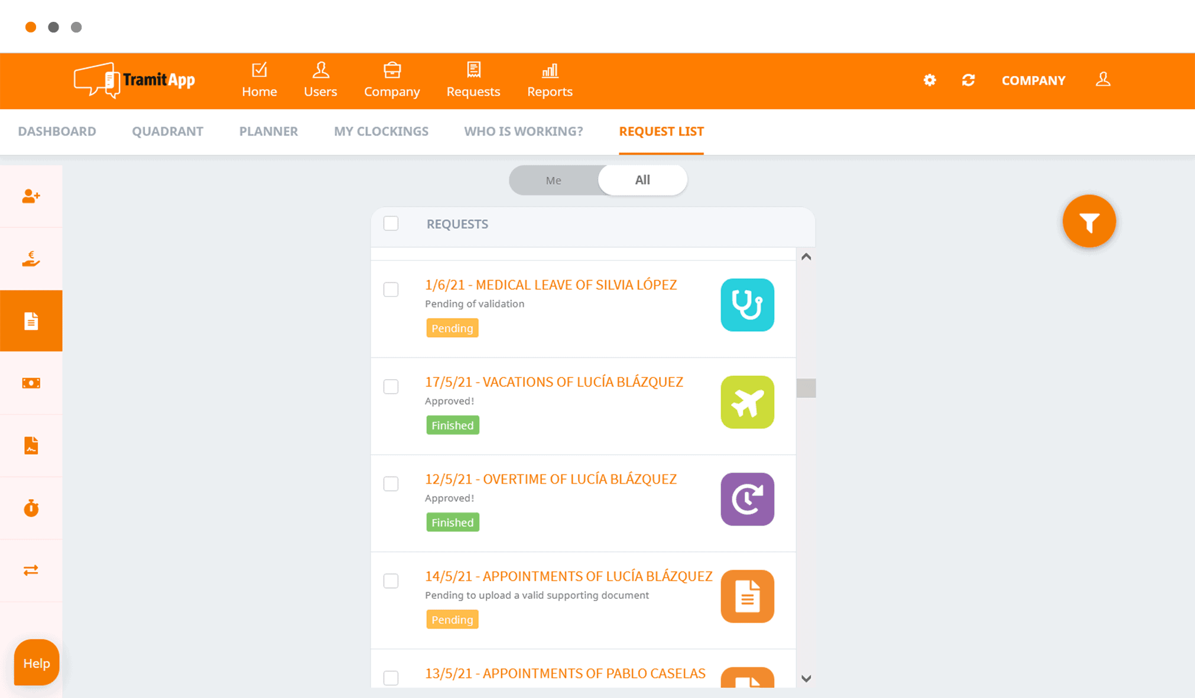Click the medical leave stethoscope icon
This screenshot has height=698, width=1195.
click(x=747, y=305)
